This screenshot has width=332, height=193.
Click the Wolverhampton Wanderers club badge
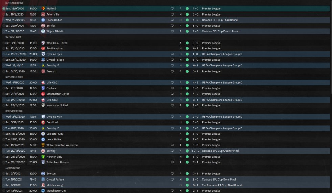[43, 145]
